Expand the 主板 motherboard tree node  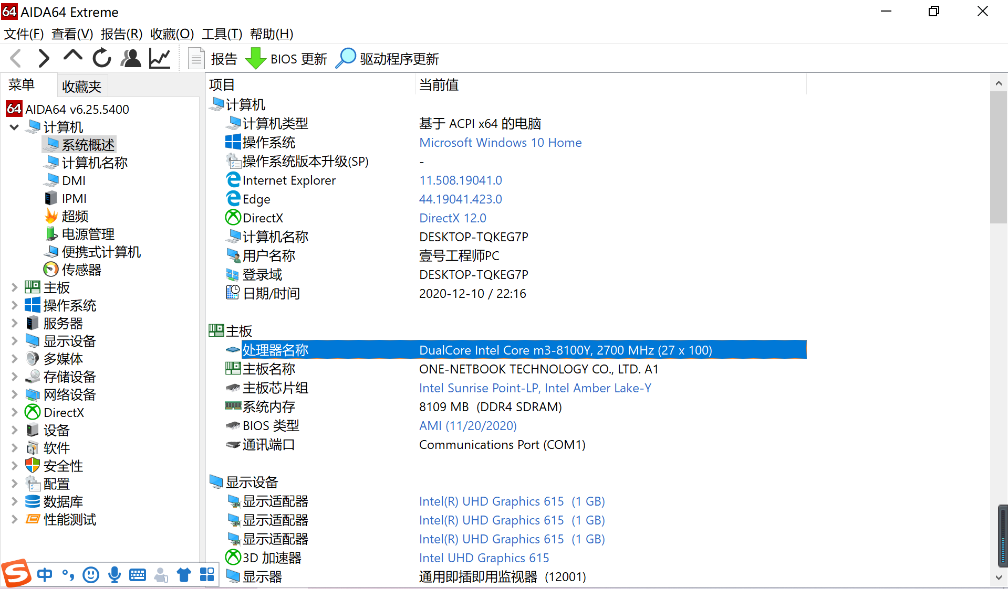tap(14, 287)
